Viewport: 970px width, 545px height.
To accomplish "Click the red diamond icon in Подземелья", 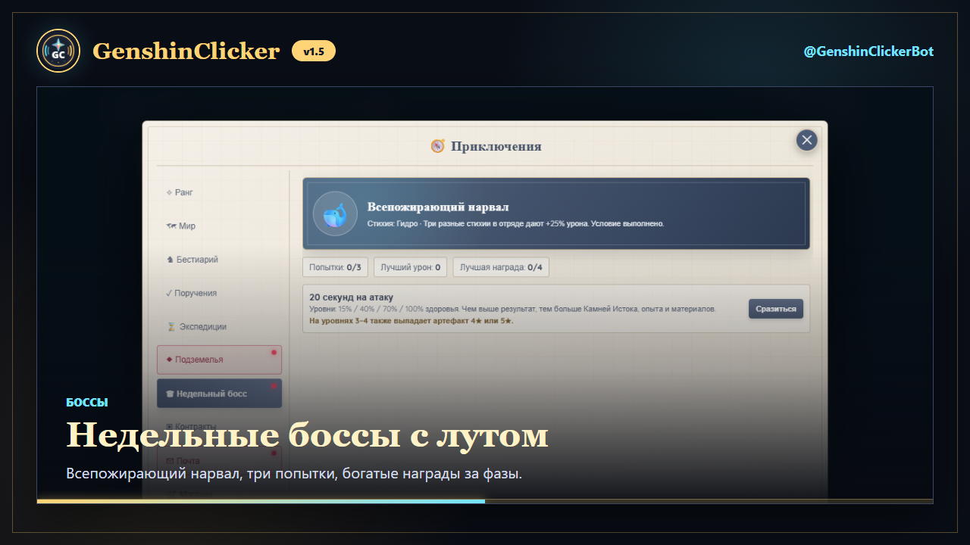I will pos(169,360).
